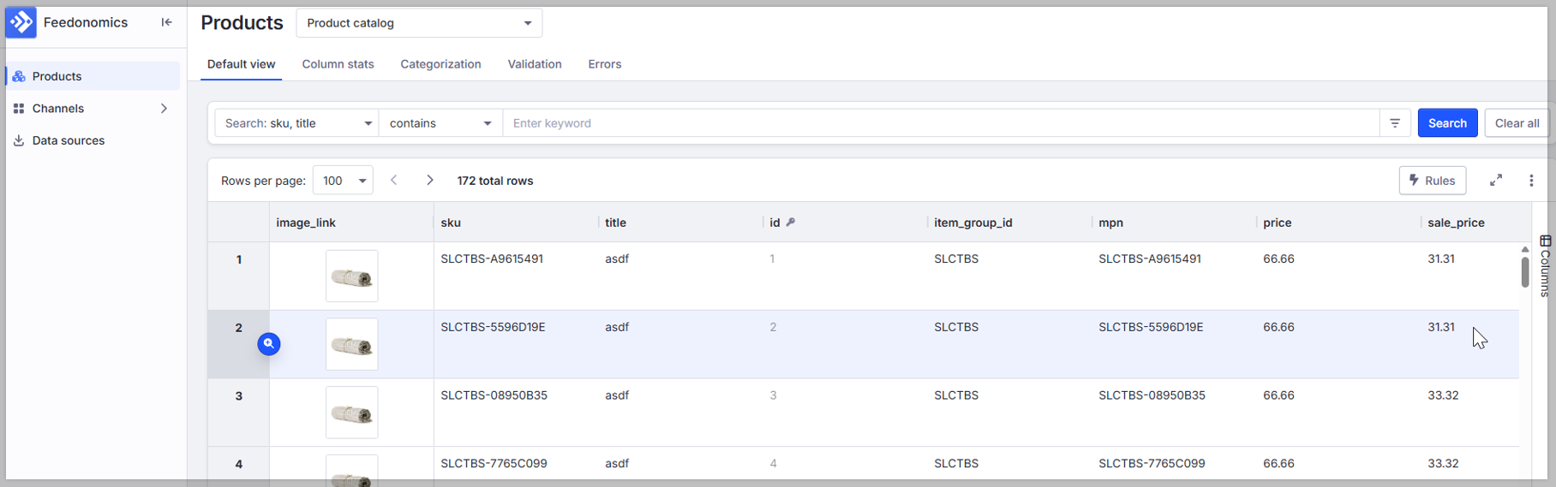Open the Validation tab

coord(535,64)
